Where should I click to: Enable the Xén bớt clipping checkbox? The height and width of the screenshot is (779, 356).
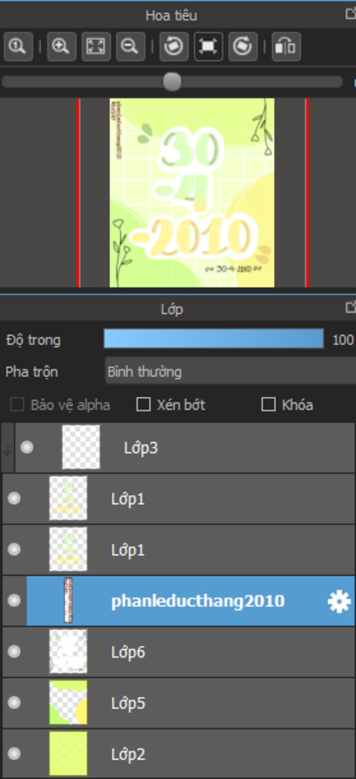coord(143,405)
